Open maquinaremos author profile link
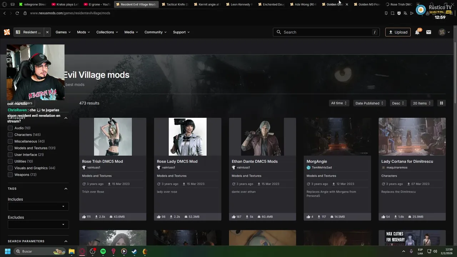The width and height of the screenshot is (457, 257). click(x=397, y=167)
